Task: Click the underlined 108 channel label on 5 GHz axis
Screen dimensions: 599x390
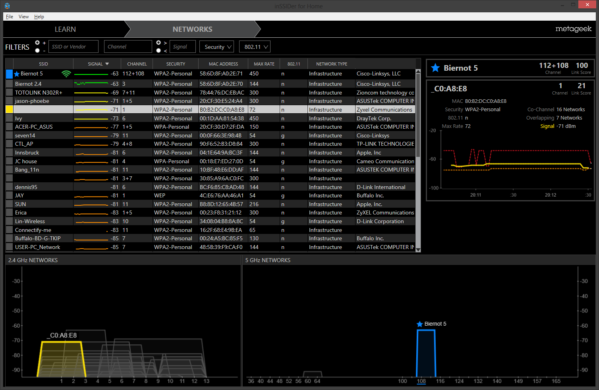Action: click(421, 381)
